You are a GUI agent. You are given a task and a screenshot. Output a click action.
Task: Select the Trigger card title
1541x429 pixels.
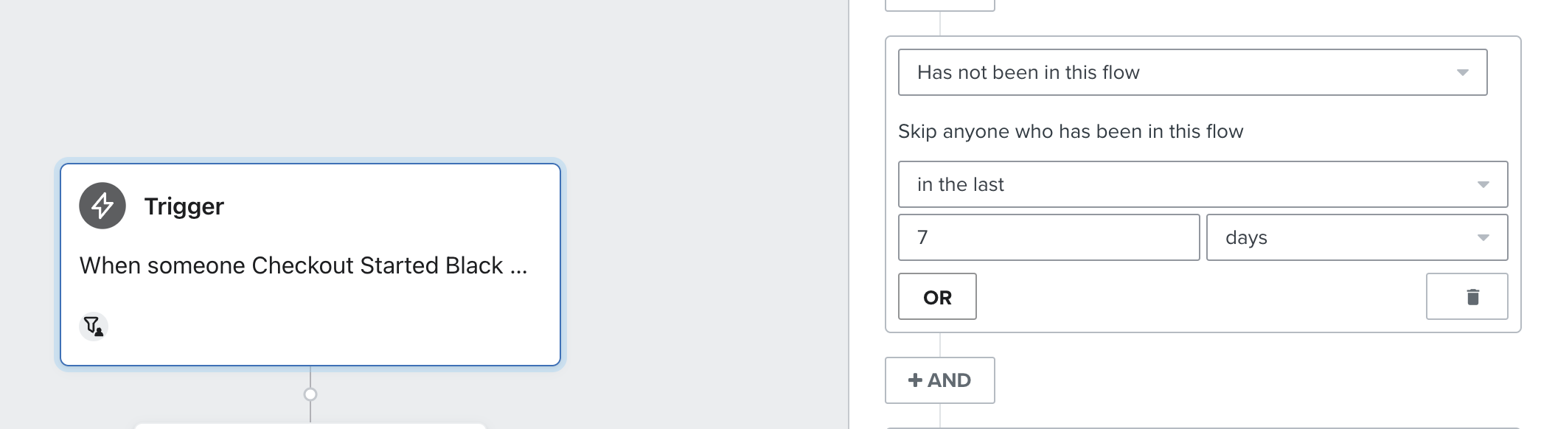pyautogui.click(x=184, y=206)
